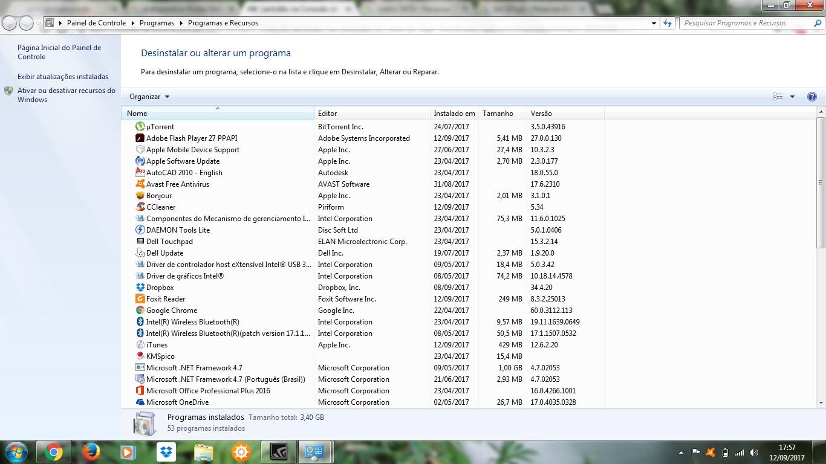826x464 pixels.
Task: Select the Bonjour program icon
Action: (140, 196)
